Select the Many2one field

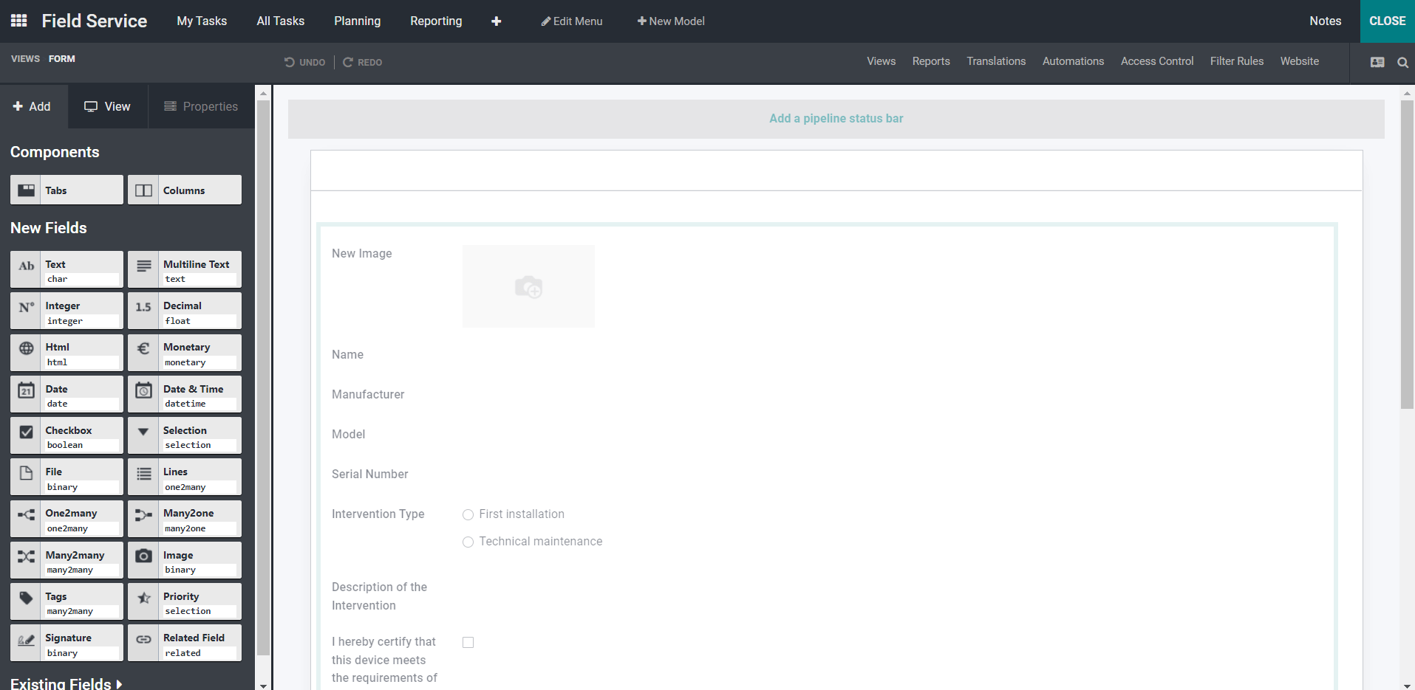pyautogui.click(x=185, y=519)
